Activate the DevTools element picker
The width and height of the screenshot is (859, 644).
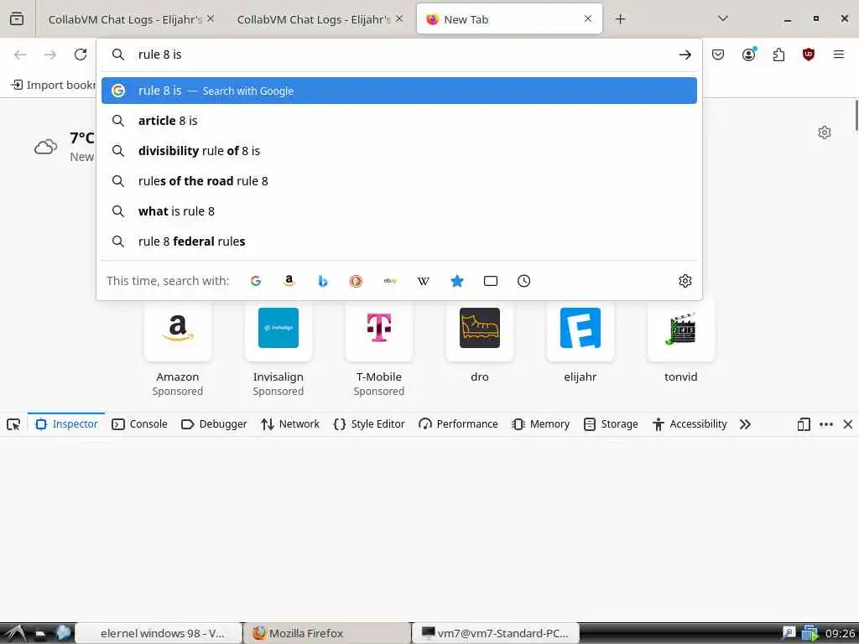[13, 424]
